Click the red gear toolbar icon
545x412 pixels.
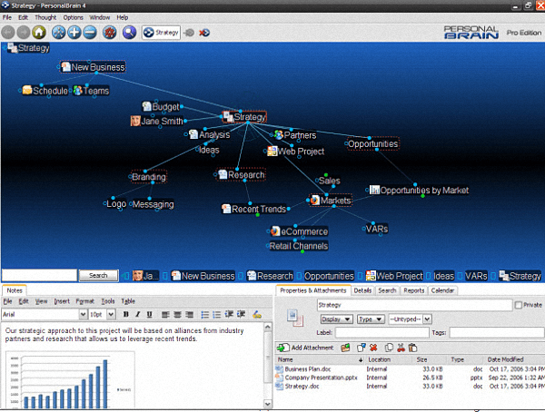pyautogui.click(x=109, y=33)
